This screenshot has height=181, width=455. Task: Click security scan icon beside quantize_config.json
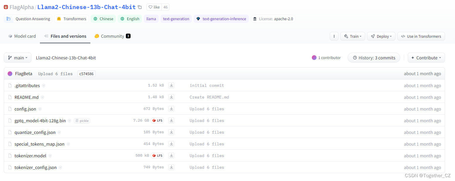59,132
